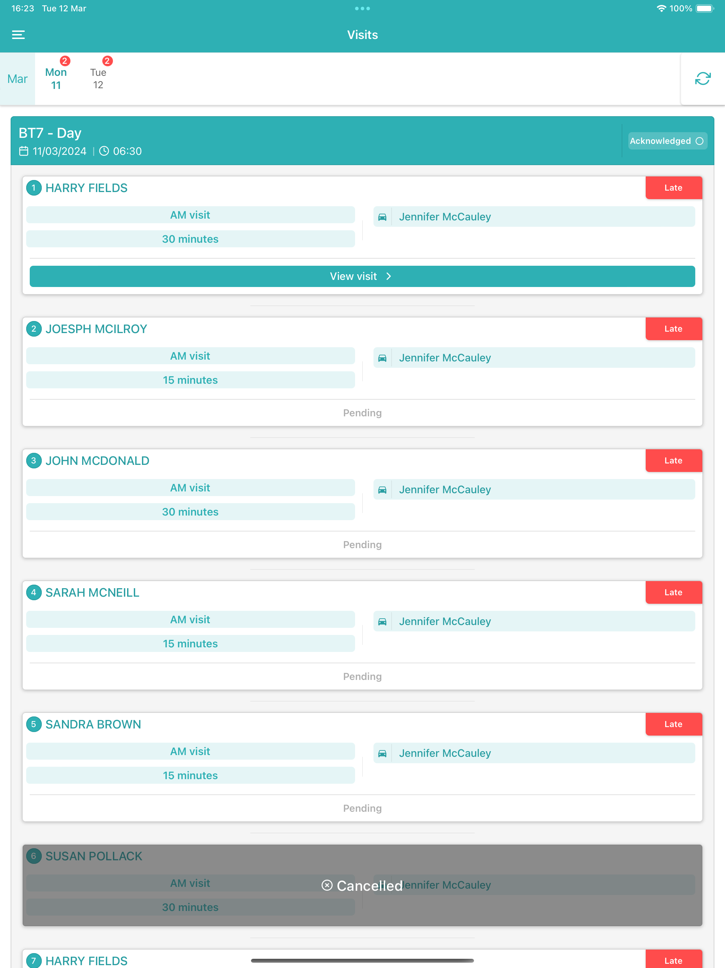This screenshot has height=968, width=725.
Task: Open View visit for Harry Fields
Action: pyautogui.click(x=362, y=276)
